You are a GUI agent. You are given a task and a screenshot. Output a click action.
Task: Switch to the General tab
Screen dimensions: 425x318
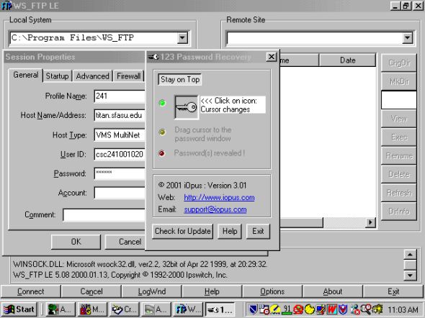tap(26, 75)
